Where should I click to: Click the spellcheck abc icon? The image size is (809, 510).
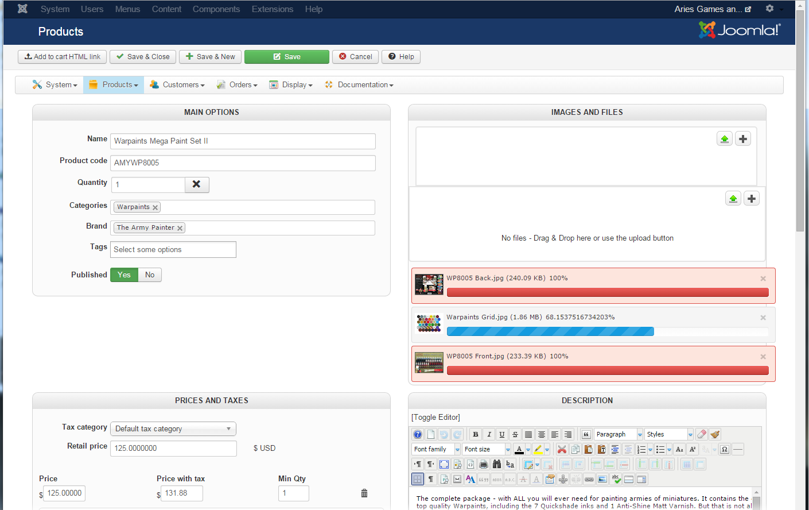(616, 479)
